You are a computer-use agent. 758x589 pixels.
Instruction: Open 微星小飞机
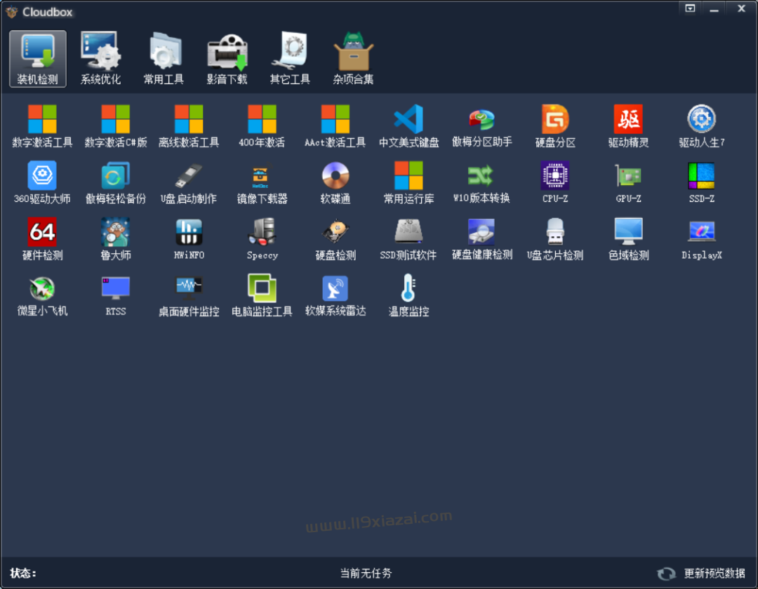pos(42,295)
